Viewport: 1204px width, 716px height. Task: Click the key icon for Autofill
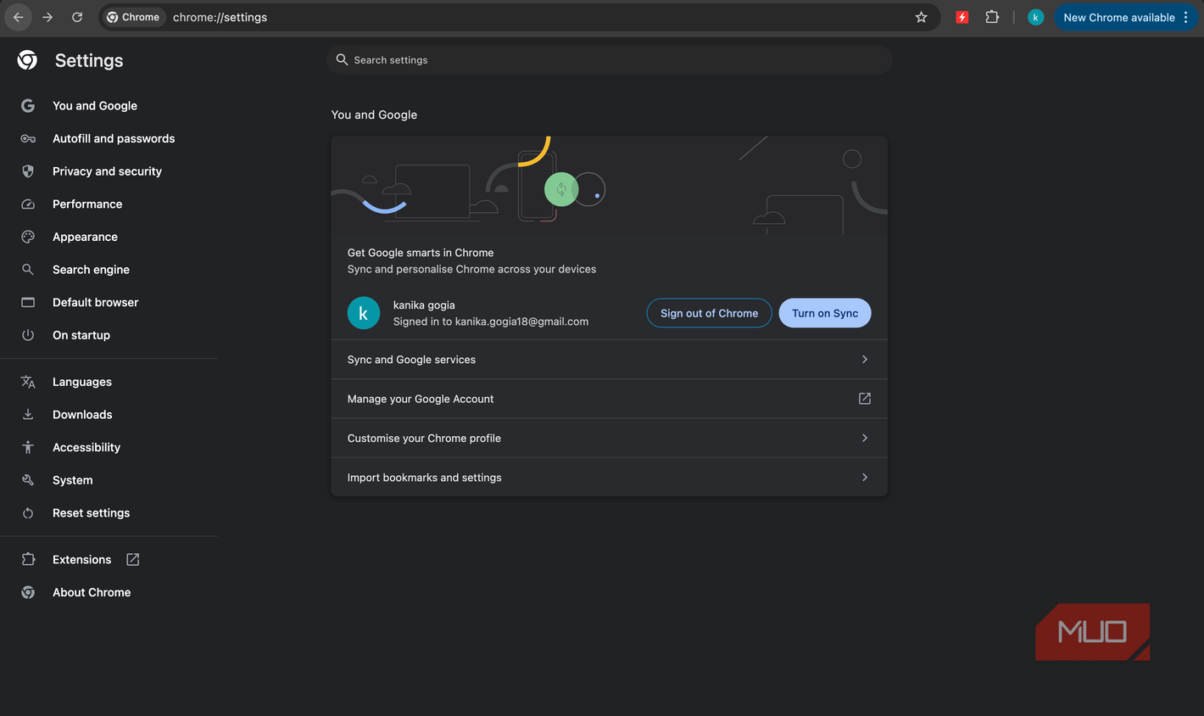[28, 138]
